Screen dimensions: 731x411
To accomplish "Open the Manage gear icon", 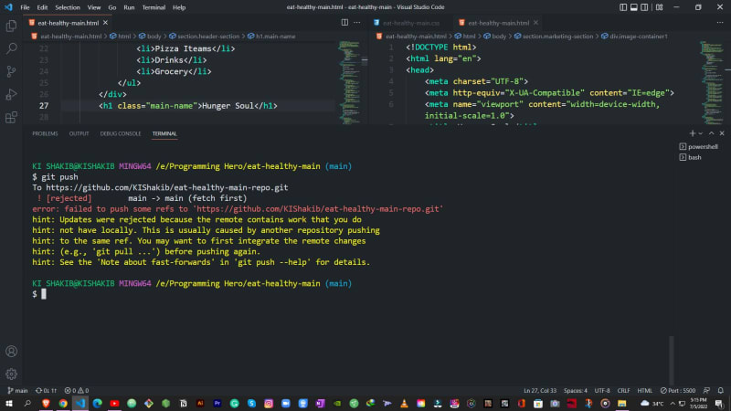I will click(x=11, y=373).
